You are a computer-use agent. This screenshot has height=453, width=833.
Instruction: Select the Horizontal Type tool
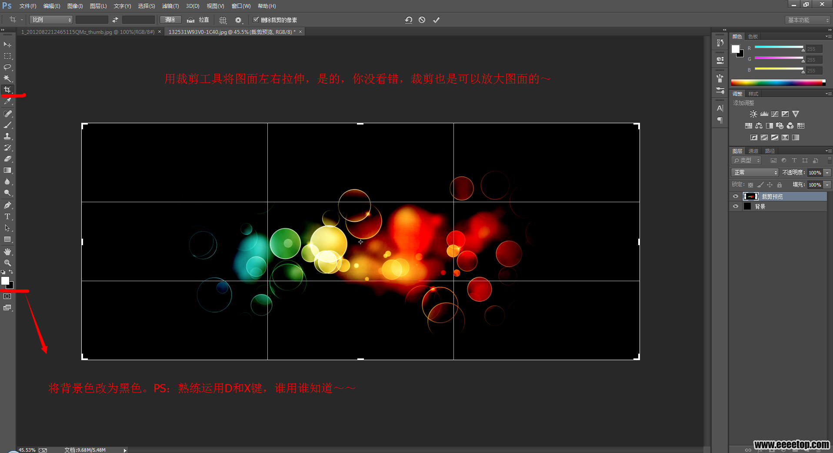point(7,217)
